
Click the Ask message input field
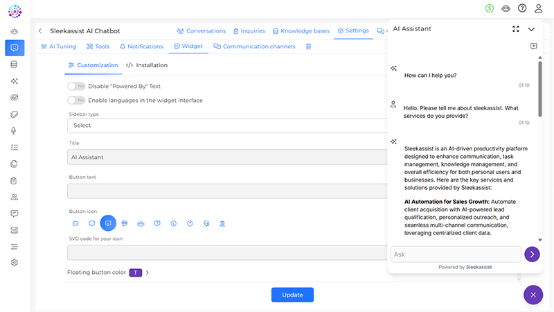(455, 254)
